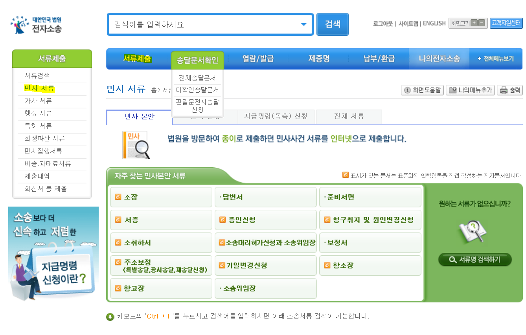Switch to the 민사 본안 tab

[140, 117]
